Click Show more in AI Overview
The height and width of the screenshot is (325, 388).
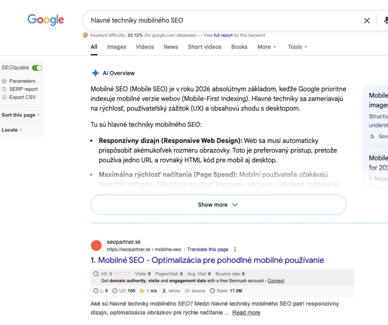coord(218,205)
